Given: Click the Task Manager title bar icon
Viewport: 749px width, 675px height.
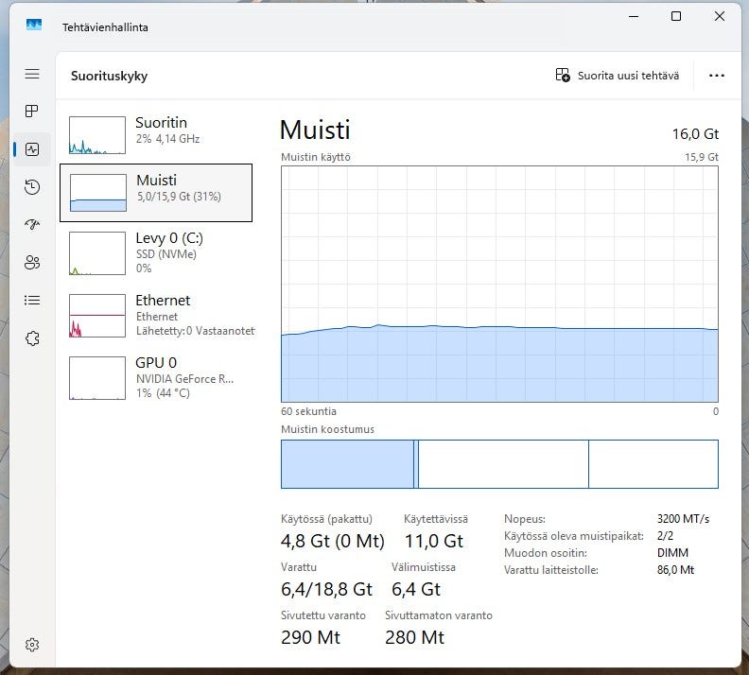Looking at the screenshot, I should [34, 26].
